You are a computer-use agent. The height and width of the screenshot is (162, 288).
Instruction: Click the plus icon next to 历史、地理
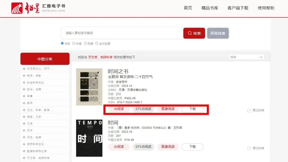pos(24,137)
